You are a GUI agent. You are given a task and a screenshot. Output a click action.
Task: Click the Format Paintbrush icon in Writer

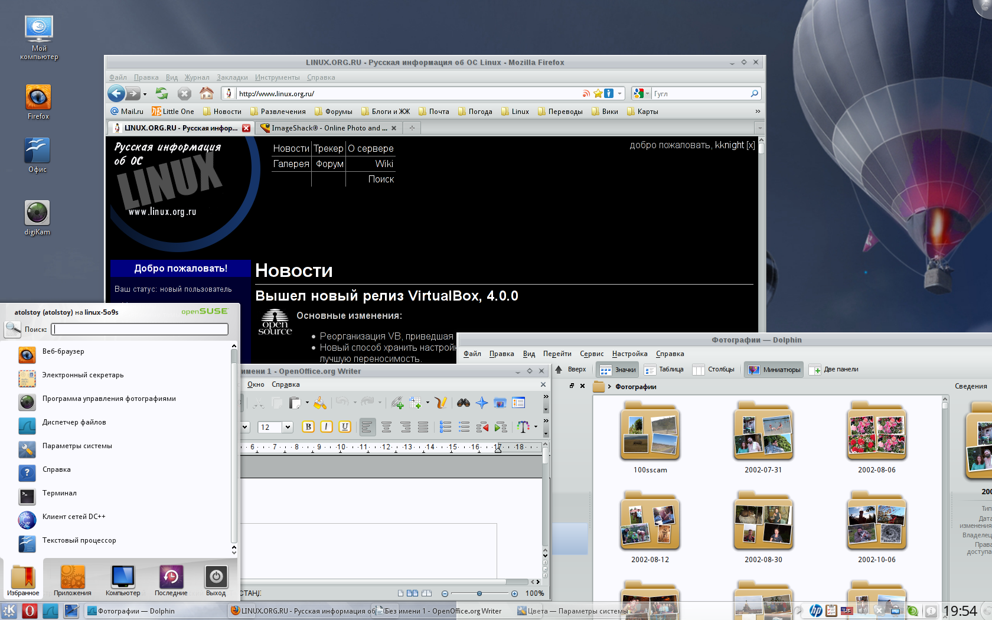(x=320, y=403)
